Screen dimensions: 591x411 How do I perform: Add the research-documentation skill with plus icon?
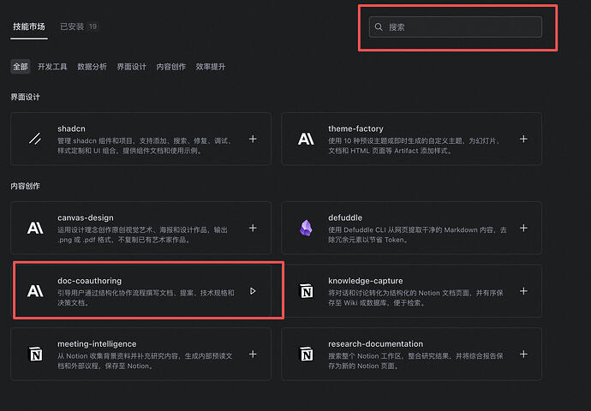[x=523, y=354]
